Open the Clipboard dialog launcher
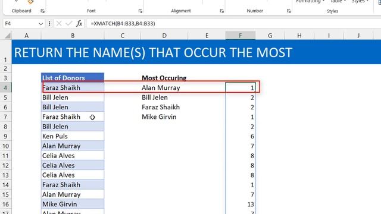Viewport: 381px width, 214px height. coord(42,11)
